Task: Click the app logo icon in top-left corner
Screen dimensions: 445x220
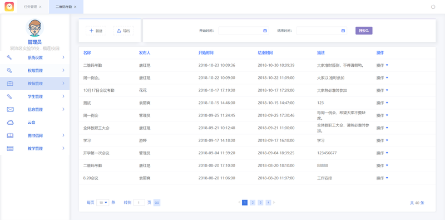Action: [x=9, y=7]
